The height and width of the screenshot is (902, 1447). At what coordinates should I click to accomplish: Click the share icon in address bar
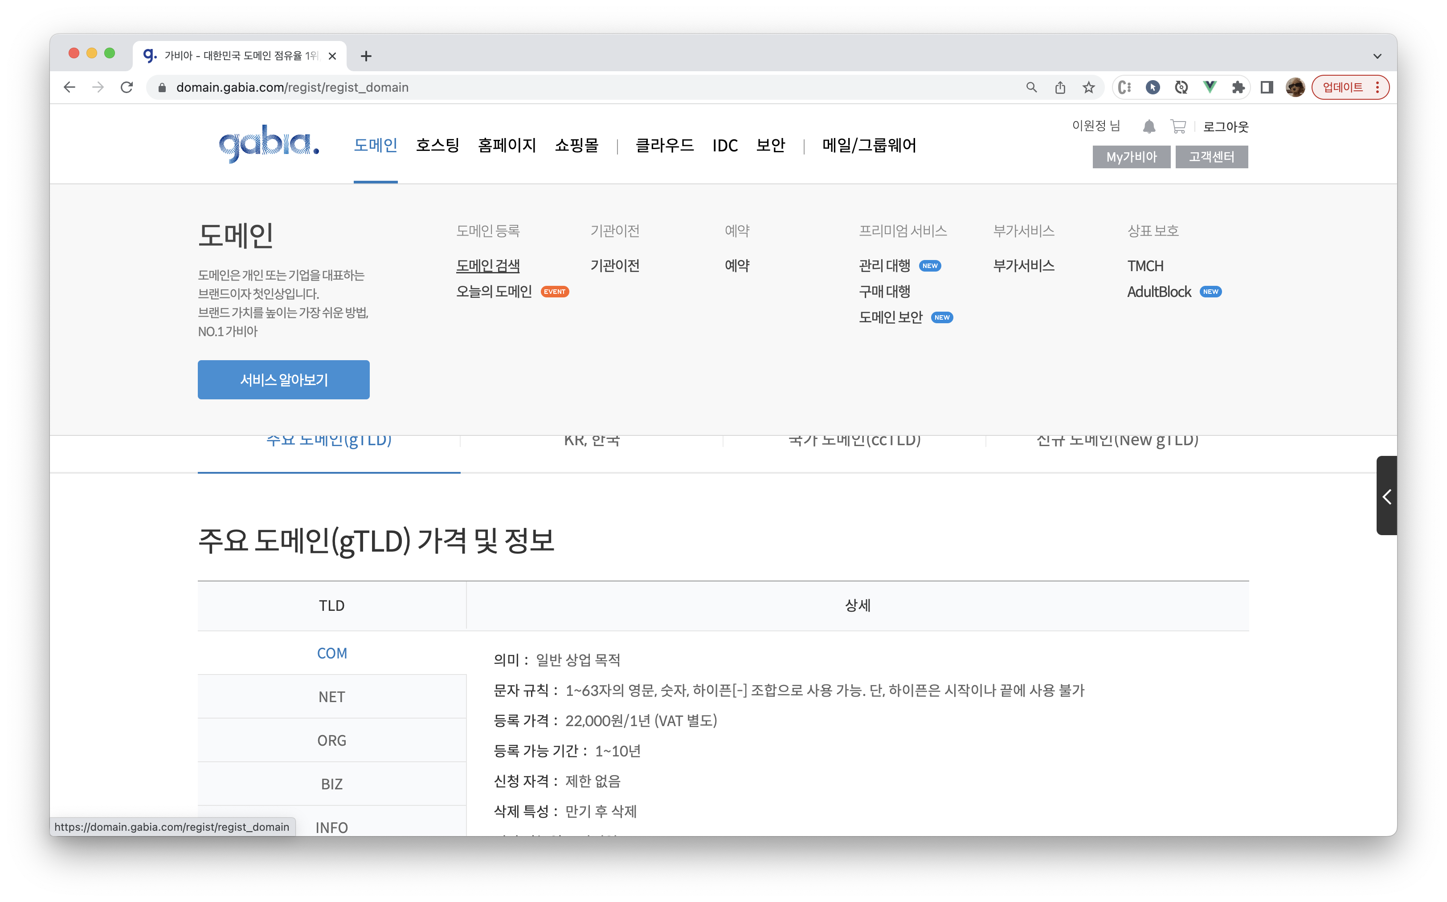(1060, 88)
